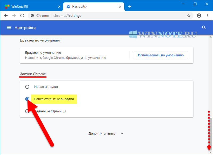This screenshot has width=213, height=155.
Task: Open the Chrome three-dot menu
Action: 207,16
